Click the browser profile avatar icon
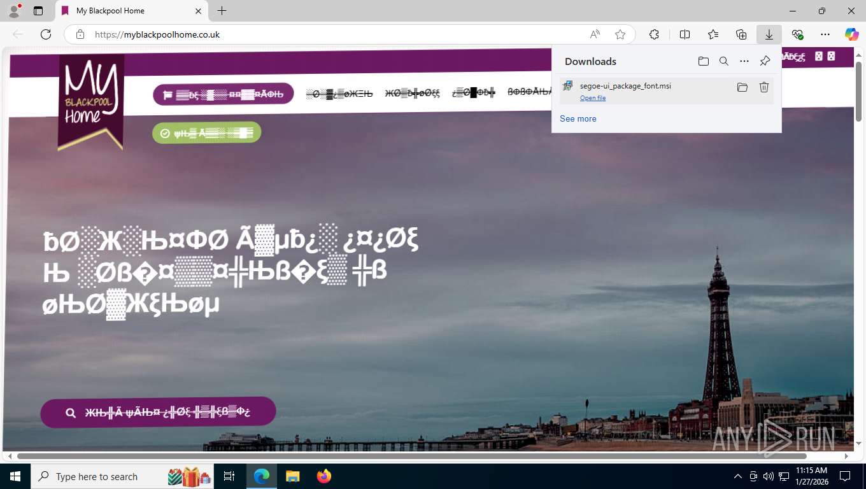The height and width of the screenshot is (489, 866). [14, 11]
